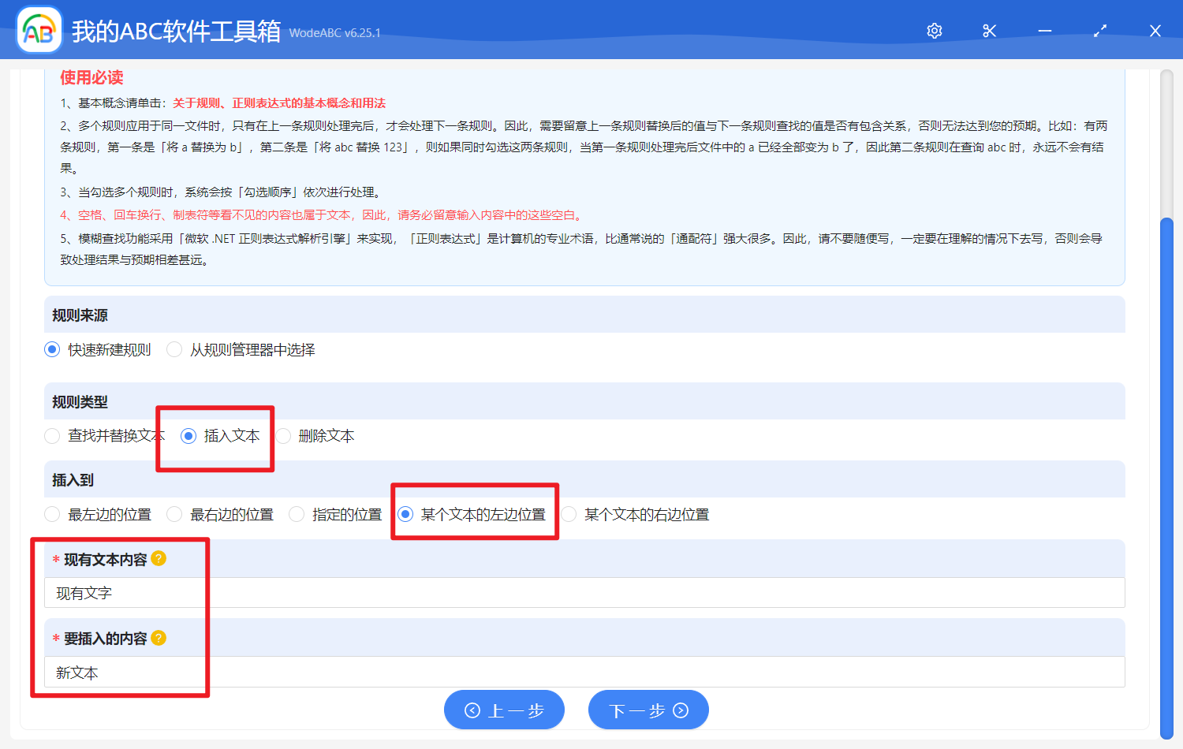Click the 下一步 button
This screenshot has height=749, width=1183.
pos(648,710)
